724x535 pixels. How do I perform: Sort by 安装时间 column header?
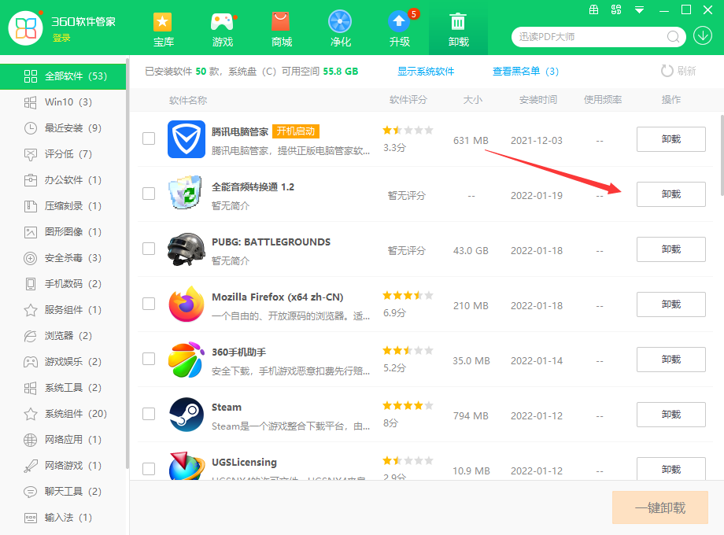point(538,100)
